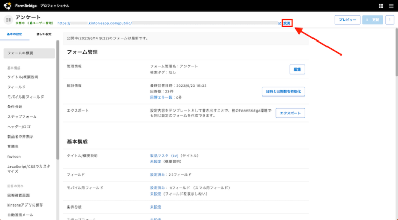Click the 変更 link next to URL
398x220 pixels.
click(287, 23)
